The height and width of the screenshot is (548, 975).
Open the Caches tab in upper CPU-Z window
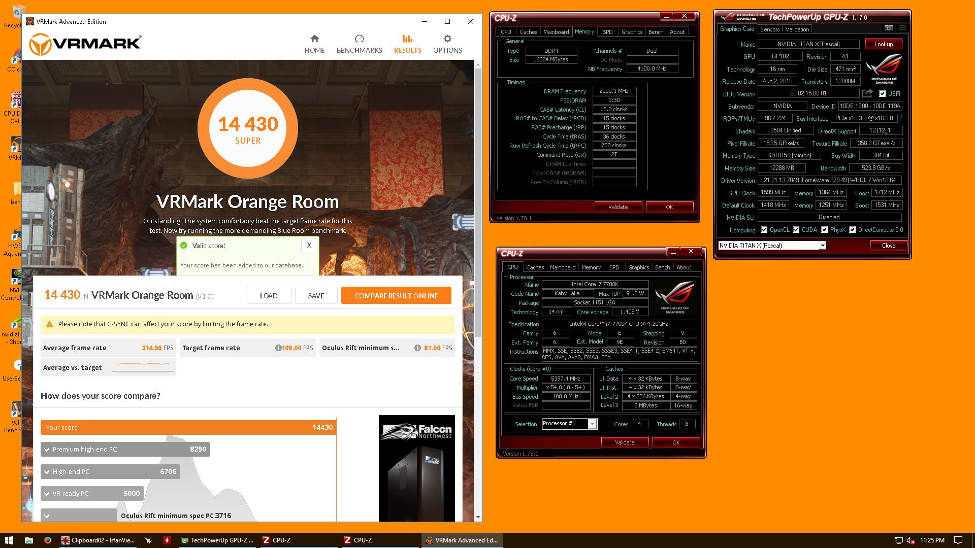pos(528,32)
